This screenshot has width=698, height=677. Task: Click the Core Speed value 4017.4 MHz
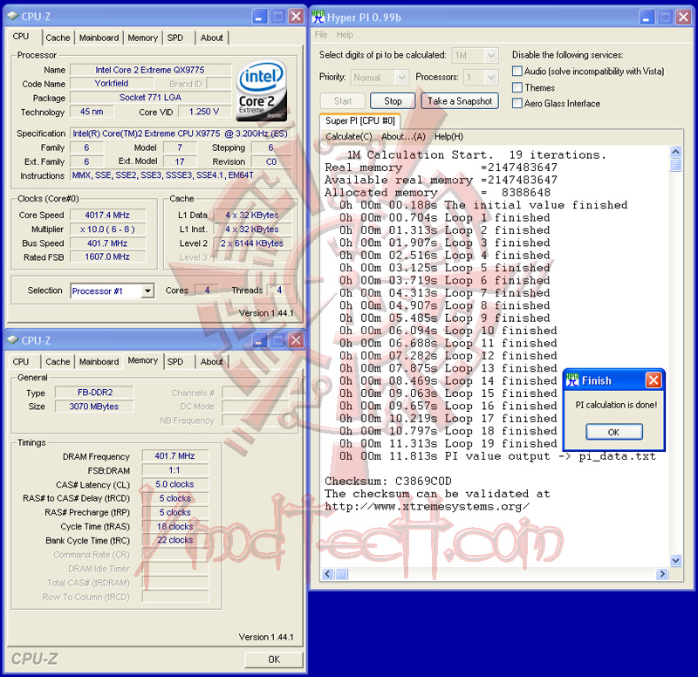107,215
